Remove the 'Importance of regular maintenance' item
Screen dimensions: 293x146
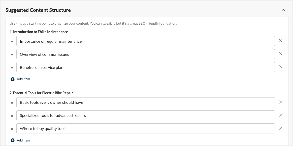281,41
